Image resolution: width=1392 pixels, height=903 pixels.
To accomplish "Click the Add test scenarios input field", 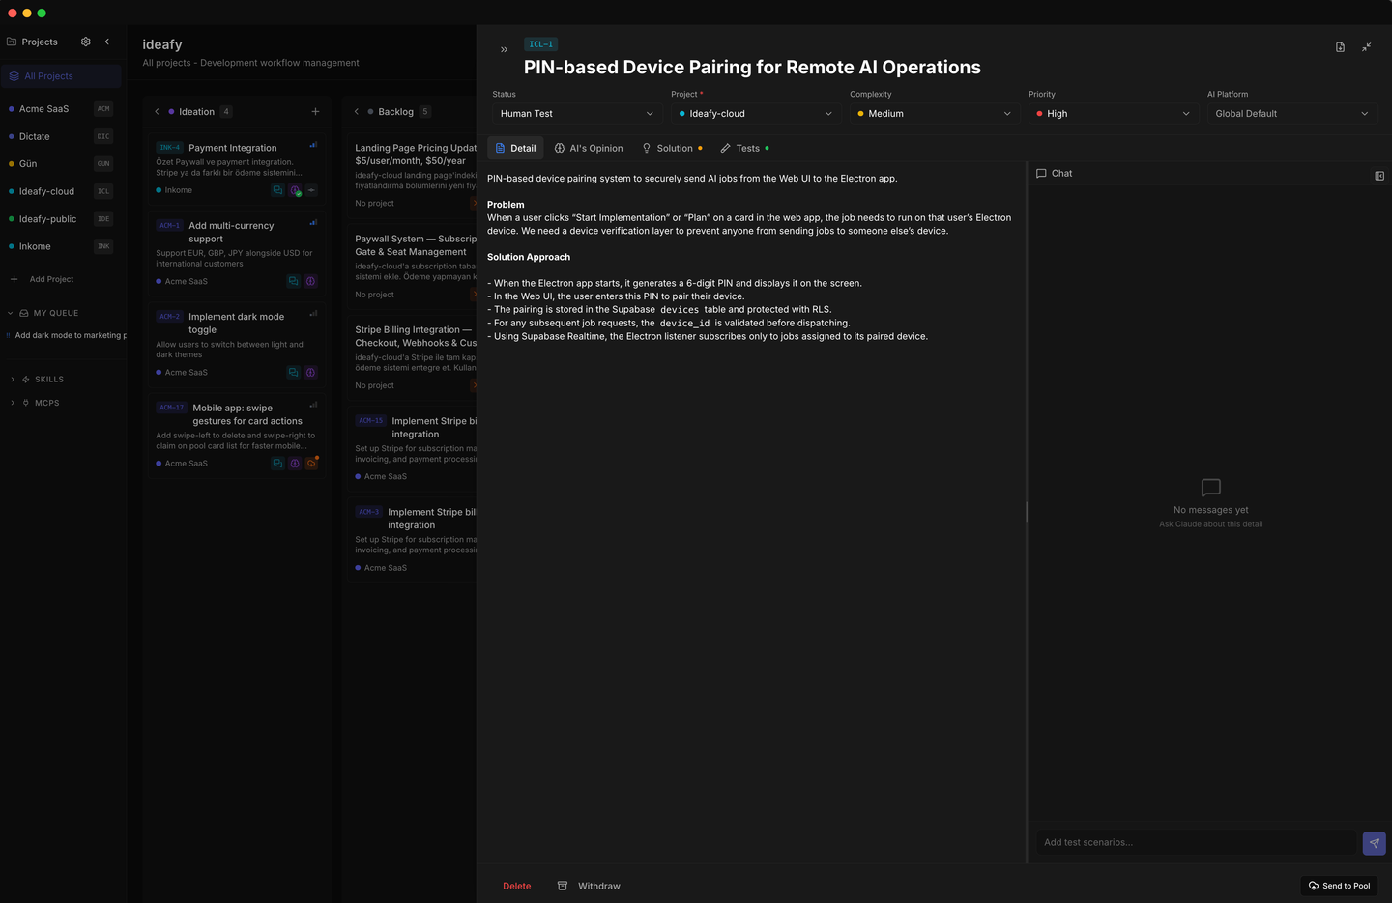I will [x=1196, y=843].
